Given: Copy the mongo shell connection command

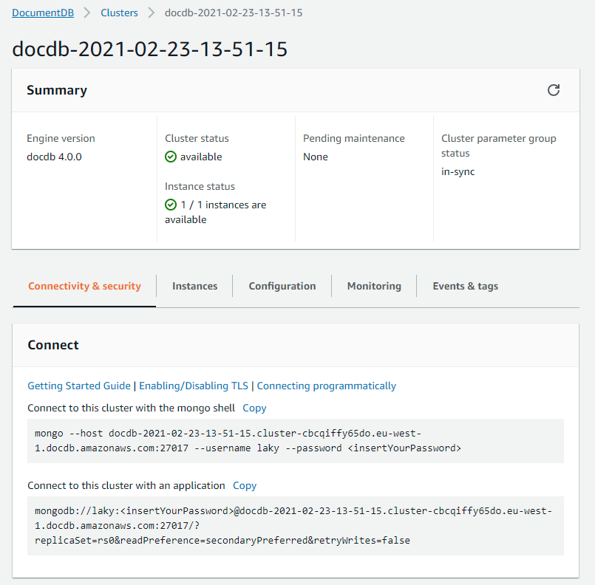Looking at the screenshot, I should [254, 408].
